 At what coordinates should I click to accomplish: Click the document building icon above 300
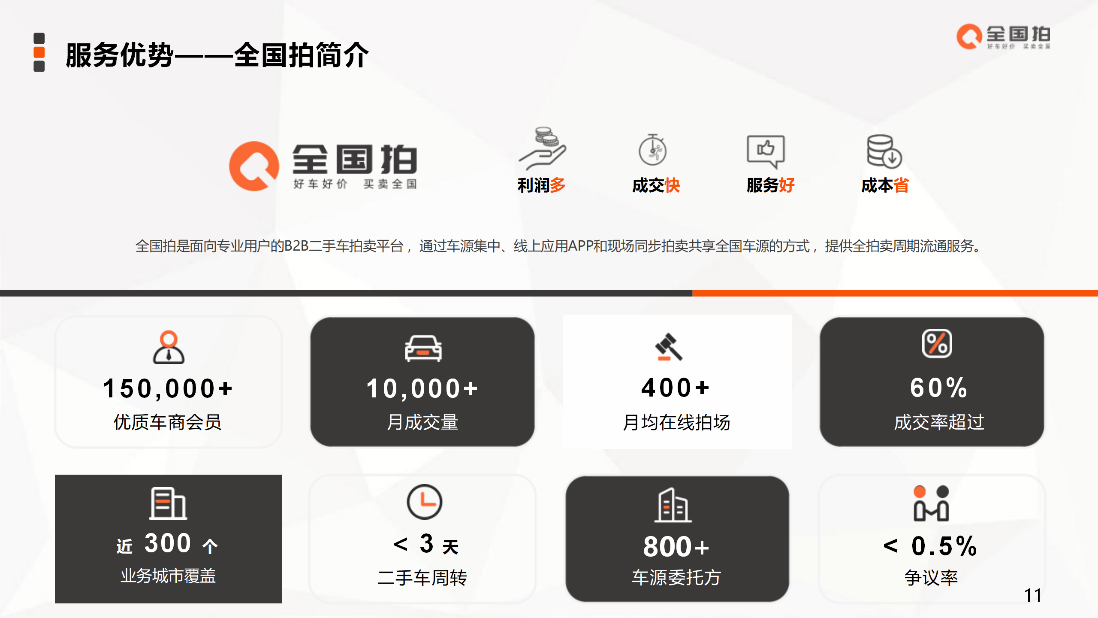(168, 504)
